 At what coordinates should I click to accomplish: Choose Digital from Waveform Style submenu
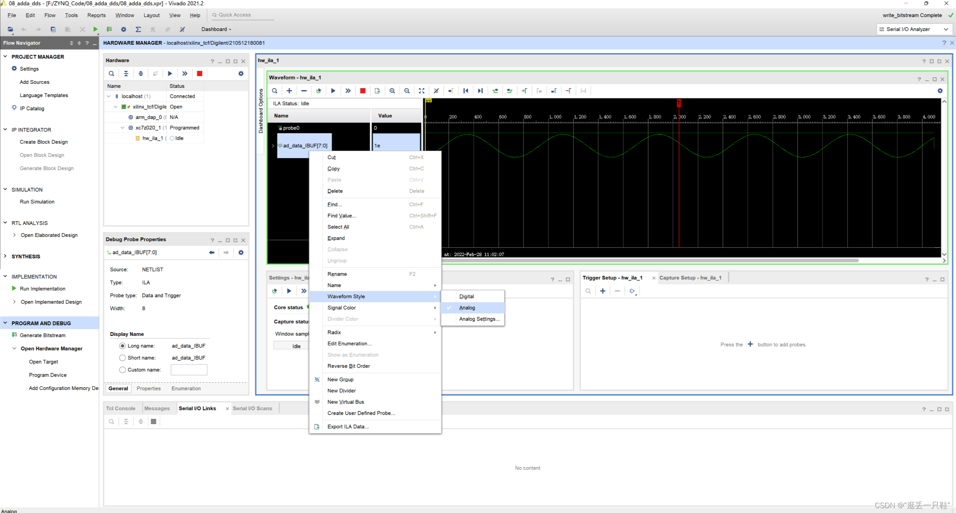tap(466, 297)
